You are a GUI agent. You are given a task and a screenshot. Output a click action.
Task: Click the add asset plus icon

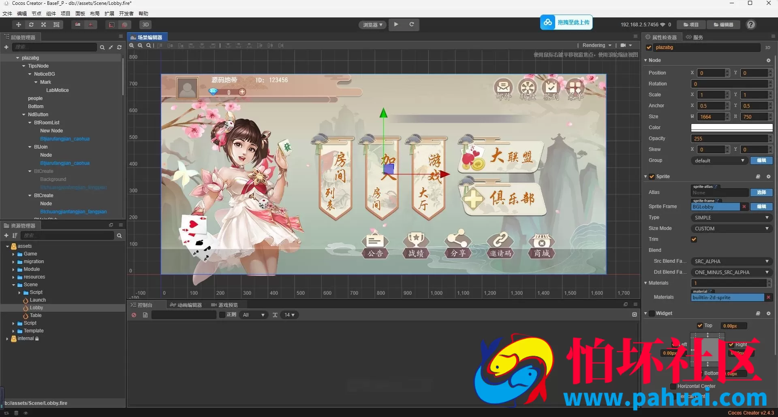pos(6,236)
